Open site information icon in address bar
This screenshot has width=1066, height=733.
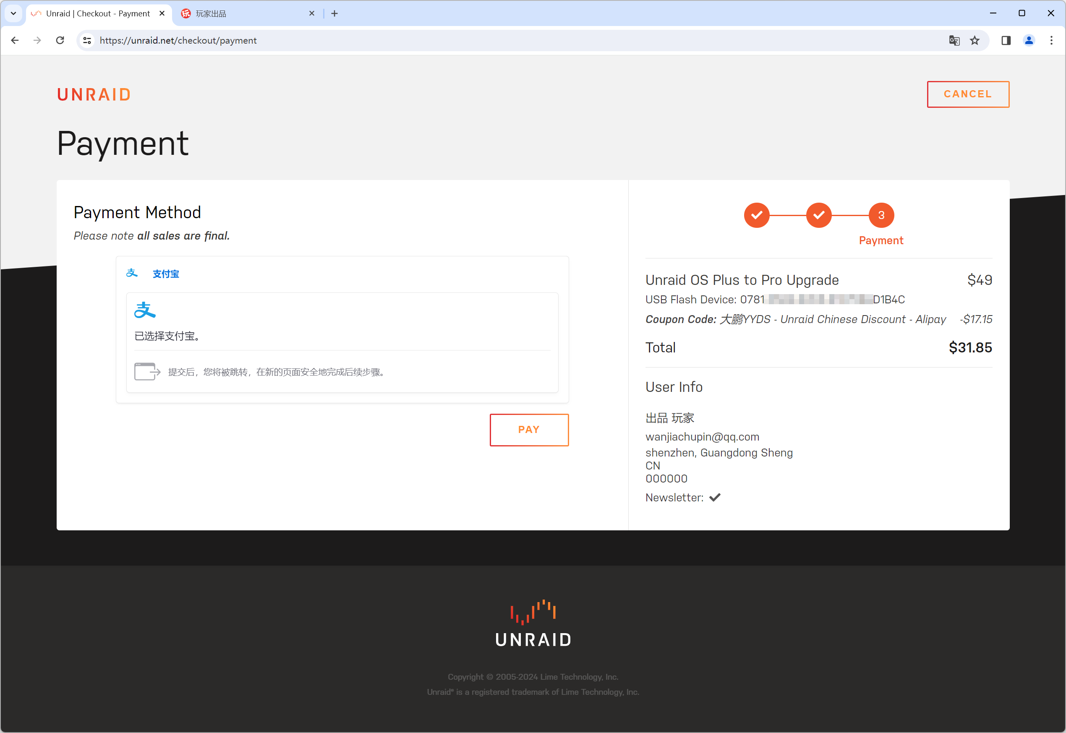[x=87, y=40]
